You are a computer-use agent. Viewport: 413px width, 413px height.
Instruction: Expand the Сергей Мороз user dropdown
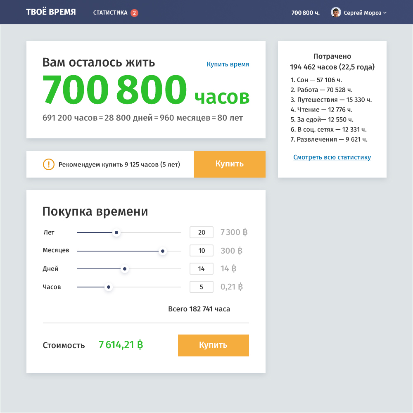click(x=385, y=13)
